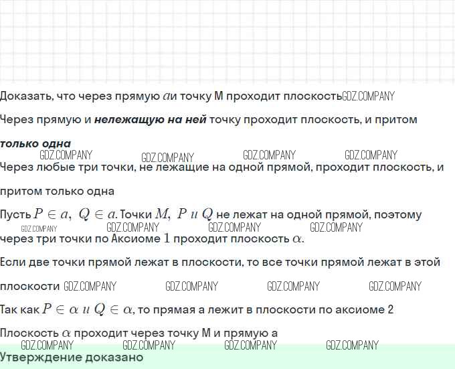Click the words 'по аксиоме 2'
Screen dimensions: 455x369
click(x=359, y=309)
